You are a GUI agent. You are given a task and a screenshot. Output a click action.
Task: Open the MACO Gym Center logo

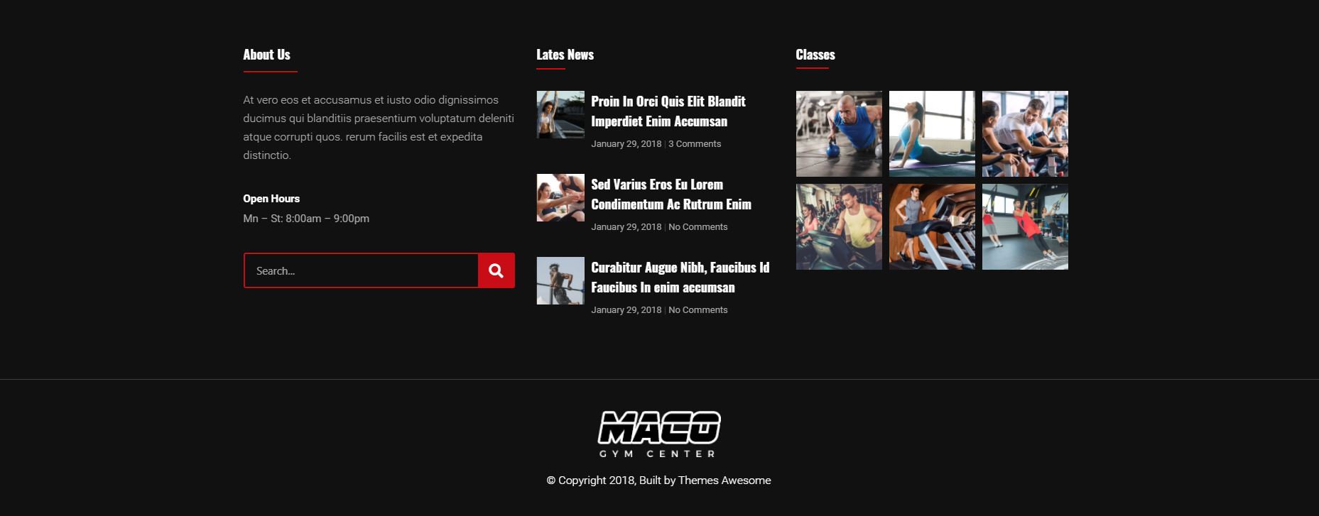pos(658,434)
